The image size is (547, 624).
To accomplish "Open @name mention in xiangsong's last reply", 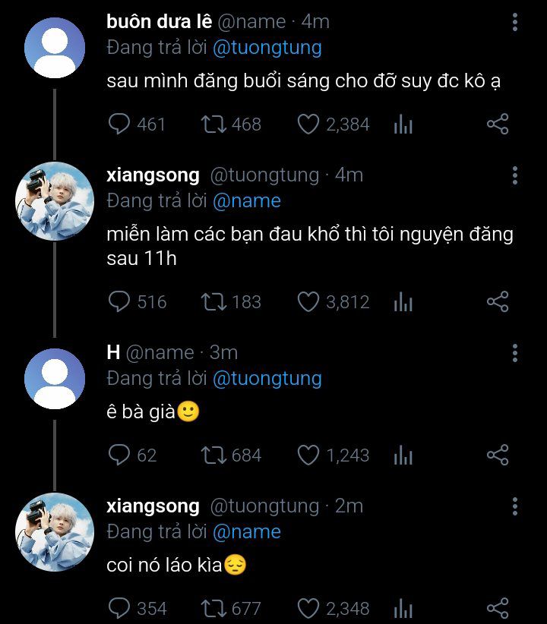I will 247,531.
